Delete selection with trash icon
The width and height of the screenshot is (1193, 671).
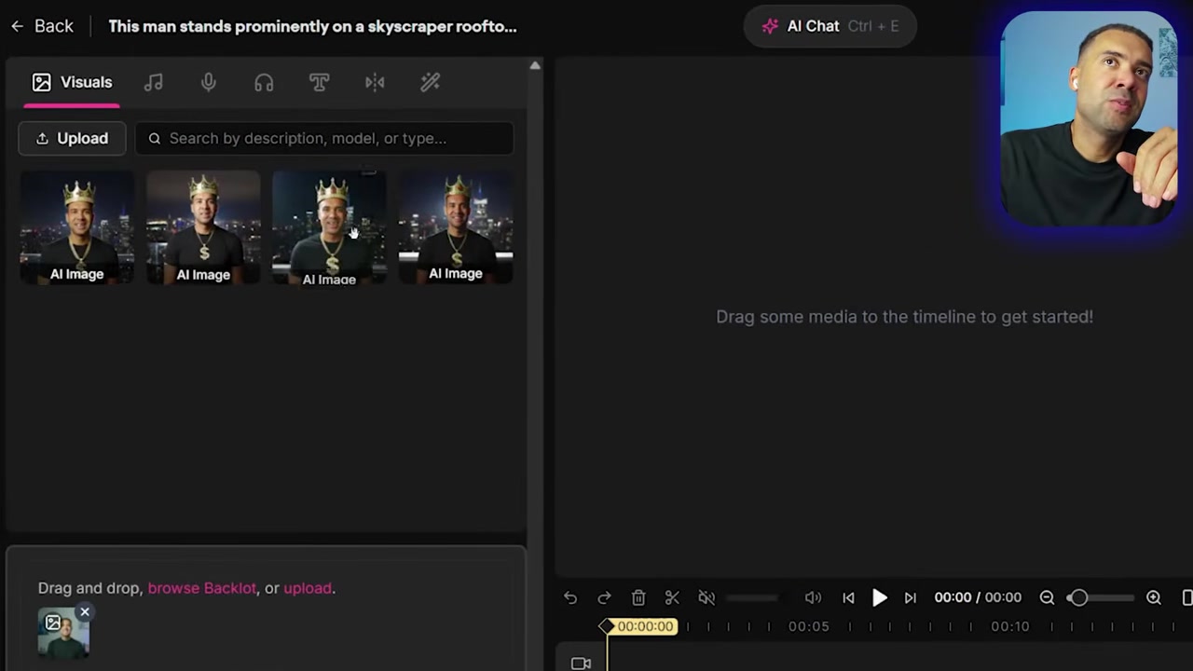(x=638, y=597)
